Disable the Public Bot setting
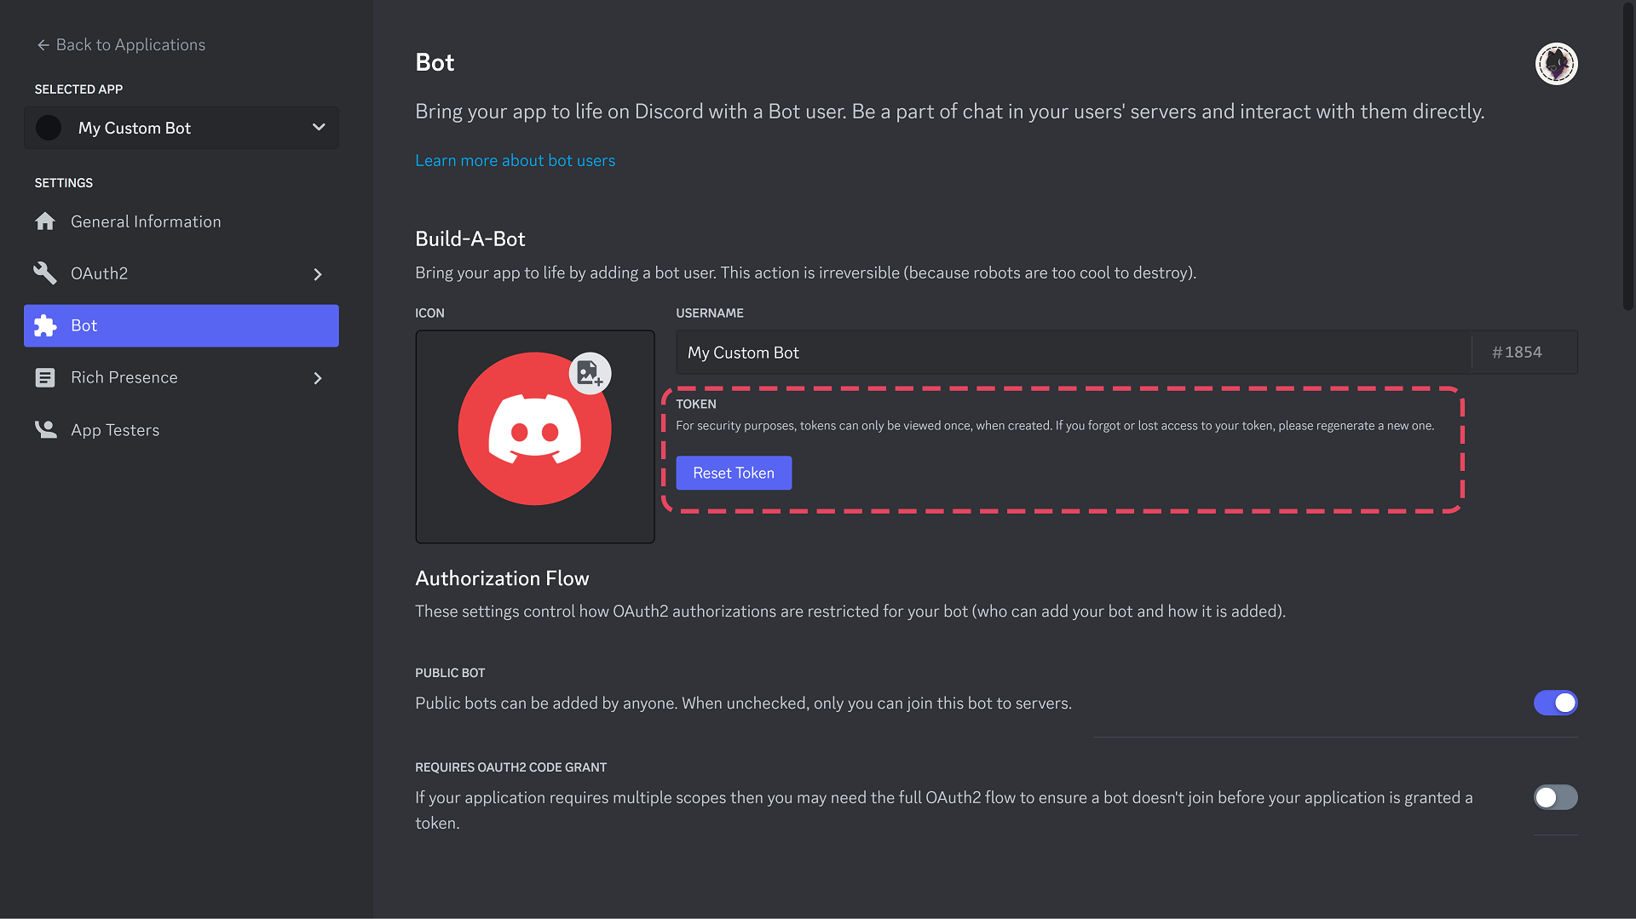 click(x=1555, y=703)
